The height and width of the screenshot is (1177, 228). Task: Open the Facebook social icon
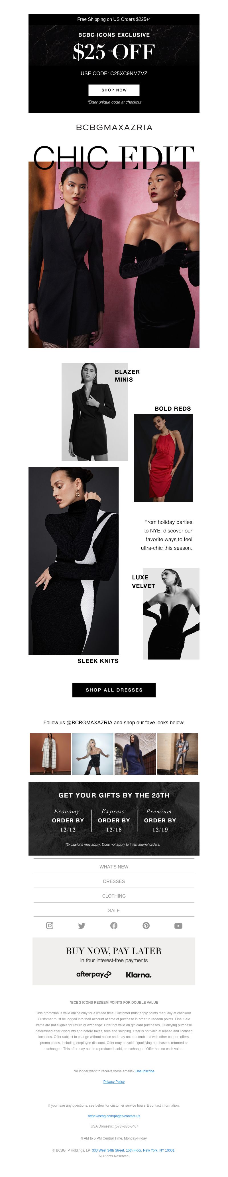114,925
